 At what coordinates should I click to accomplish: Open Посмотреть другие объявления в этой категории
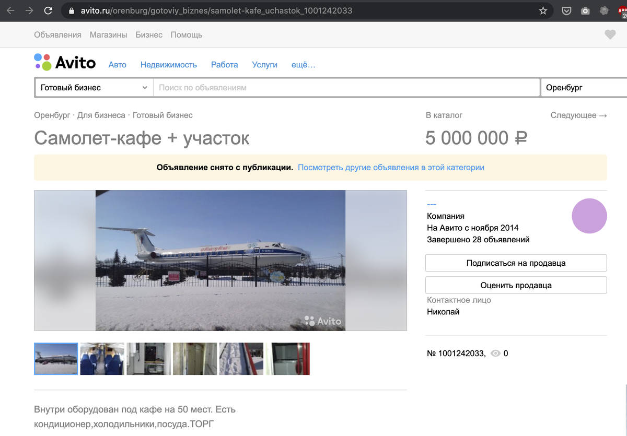pyautogui.click(x=391, y=168)
